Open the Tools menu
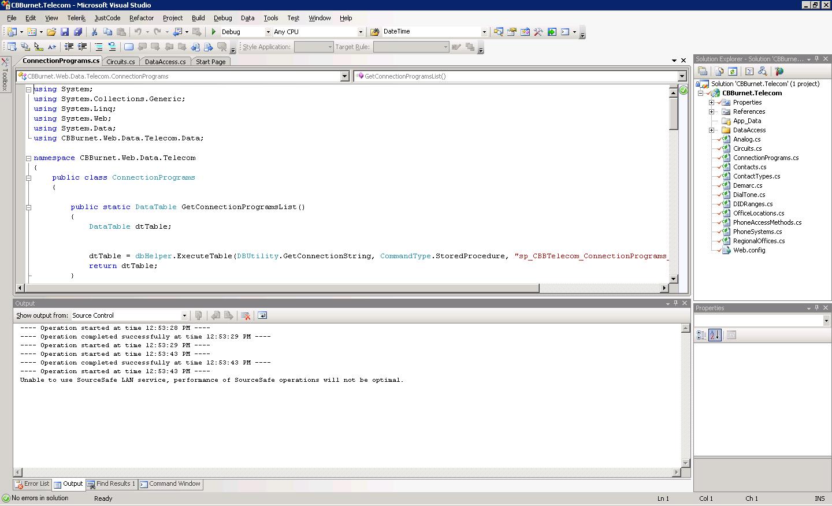The image size is (832, 506). click(x=271, y=18)
